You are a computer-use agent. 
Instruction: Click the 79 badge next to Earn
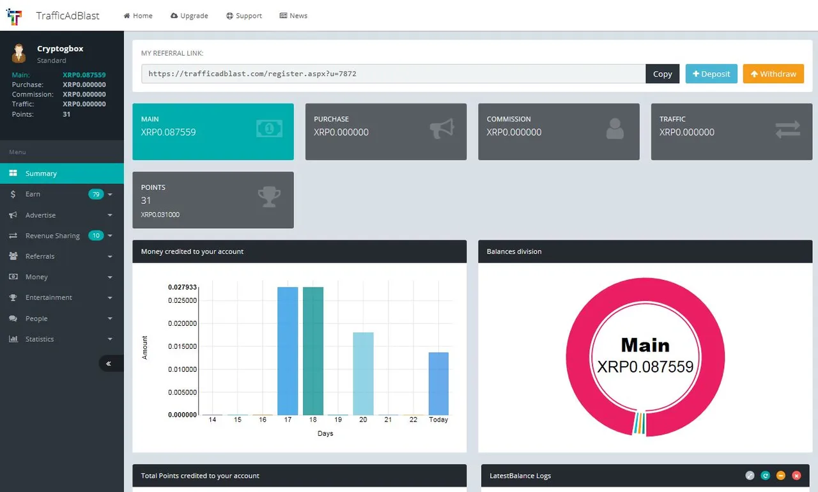tap(96, 194)
